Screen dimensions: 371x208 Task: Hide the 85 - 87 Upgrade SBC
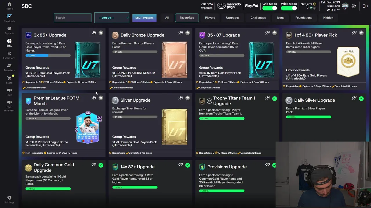coord(268,33)
